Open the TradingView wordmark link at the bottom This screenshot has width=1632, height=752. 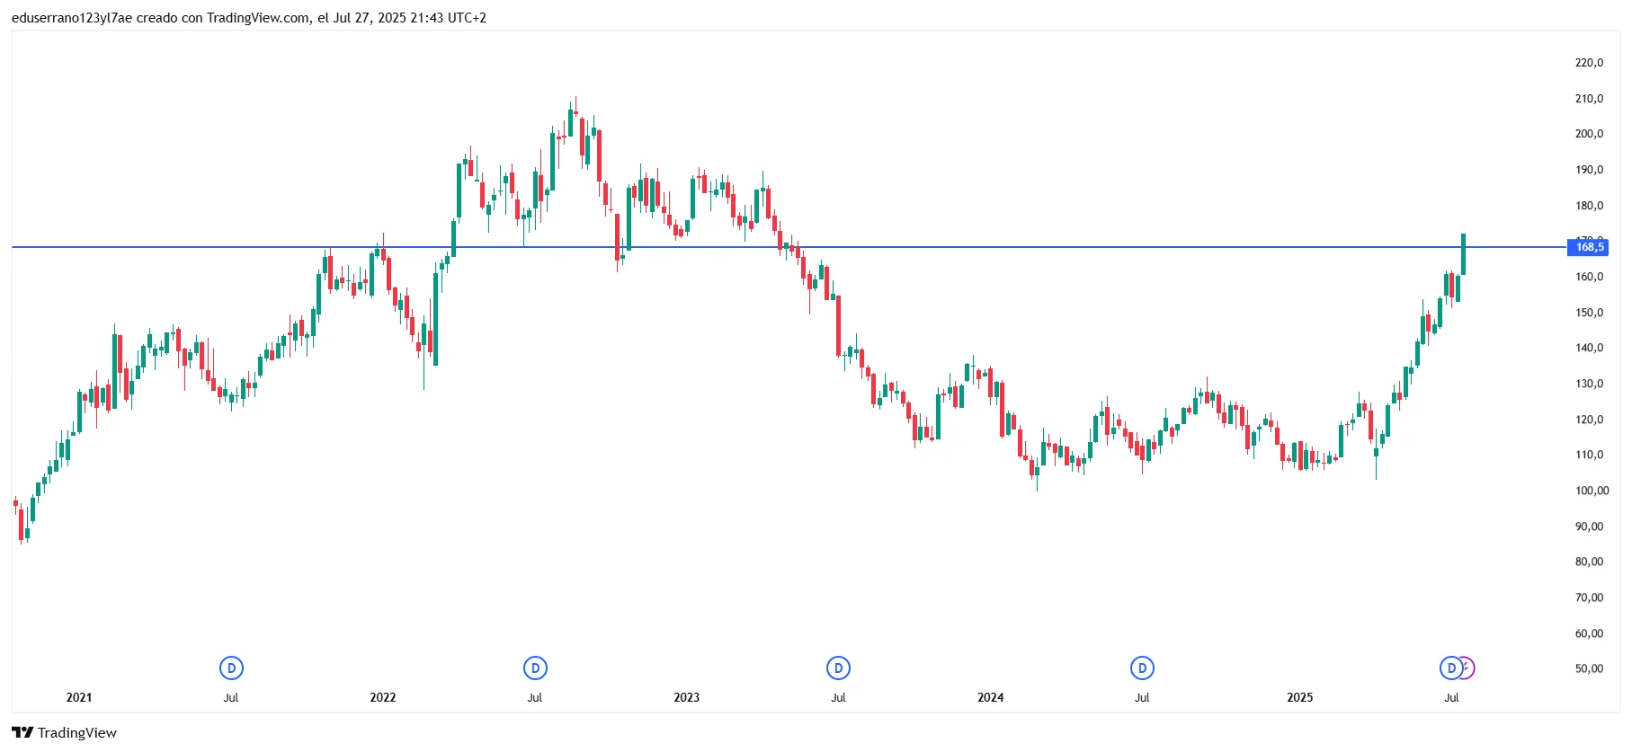(x=77, y=733)
